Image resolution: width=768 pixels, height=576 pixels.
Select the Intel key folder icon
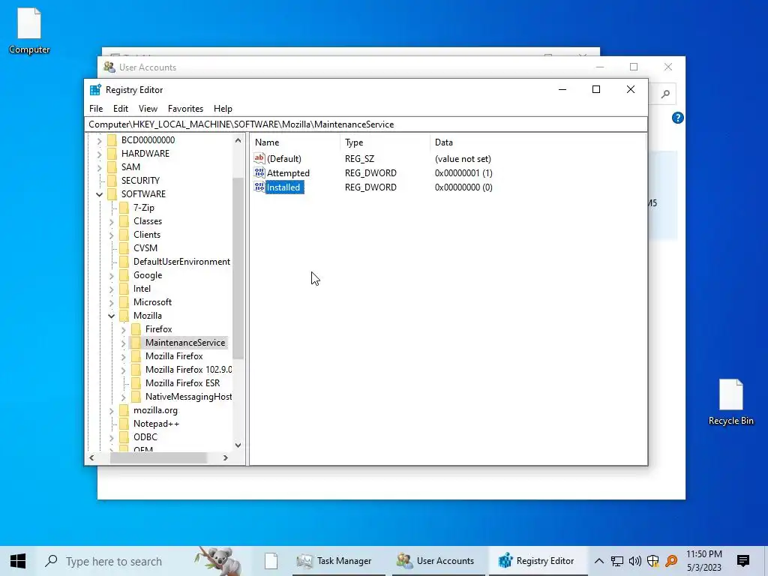[x=124, y=289]
